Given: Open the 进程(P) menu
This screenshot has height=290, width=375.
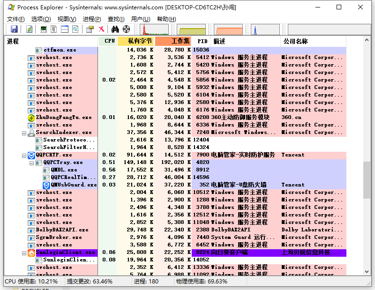Looking at the screenshot, I should click(92, 19).
